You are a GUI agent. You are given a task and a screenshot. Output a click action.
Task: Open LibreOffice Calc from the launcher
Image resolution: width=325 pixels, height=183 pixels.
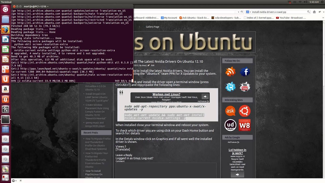(5, 49)
